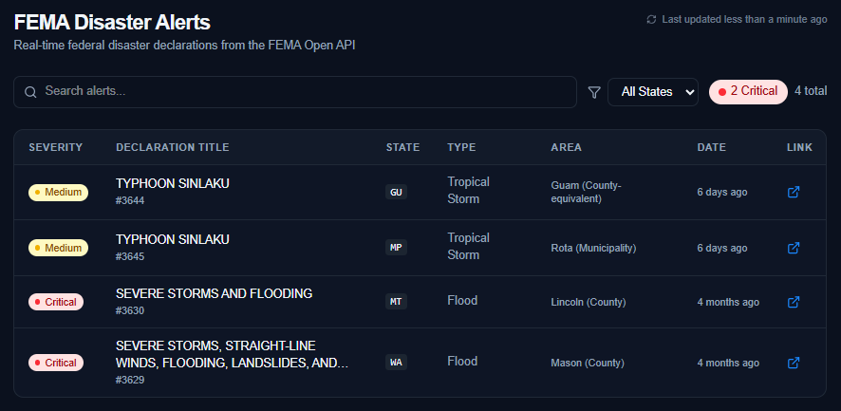The height and width of the screenshot is (411, 841).
Task: Click the Typhoon Sinlaku #3644 title
Action: tap(173, 183)
